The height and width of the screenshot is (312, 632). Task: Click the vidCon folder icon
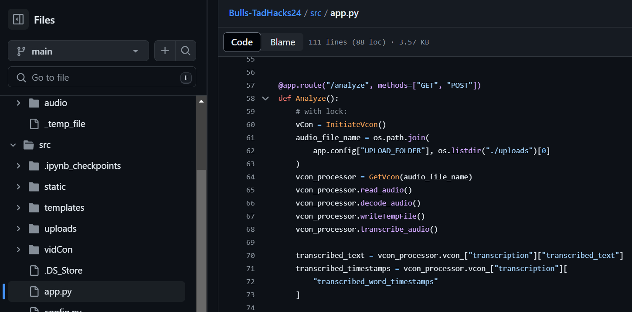[x=34, y=250]
